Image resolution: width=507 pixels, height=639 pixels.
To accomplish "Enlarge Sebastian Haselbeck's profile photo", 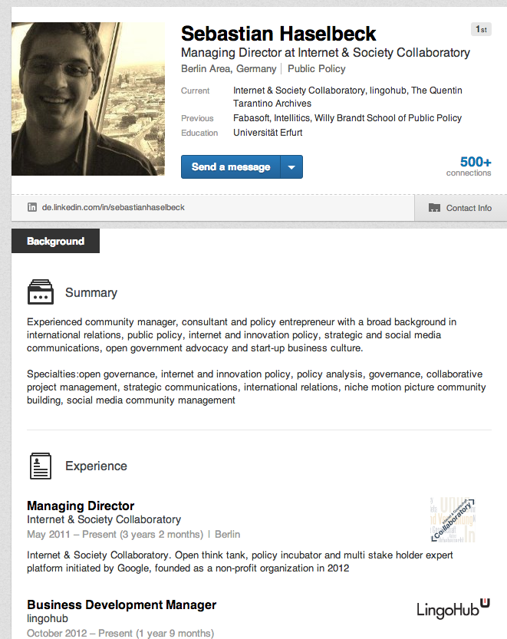I will (88, 99).
